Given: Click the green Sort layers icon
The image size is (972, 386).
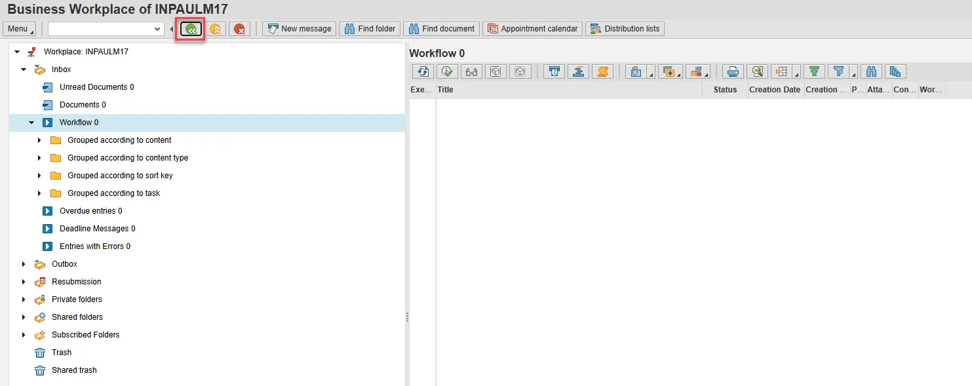Looking at the screenshot, I should (x=815, y=71).
